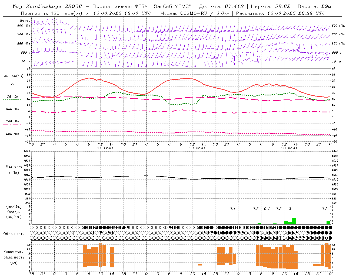Click the precipitation value 3 over the green bars
346x276 pixels.
290,209
